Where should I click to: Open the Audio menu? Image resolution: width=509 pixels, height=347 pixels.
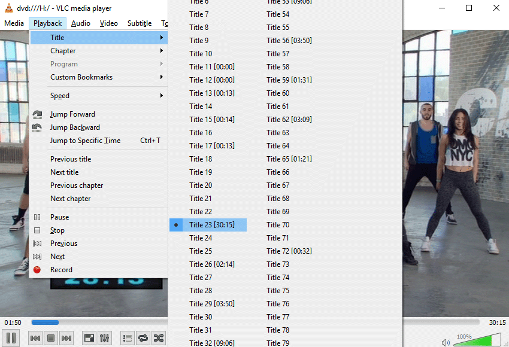(x=80, y=23)
